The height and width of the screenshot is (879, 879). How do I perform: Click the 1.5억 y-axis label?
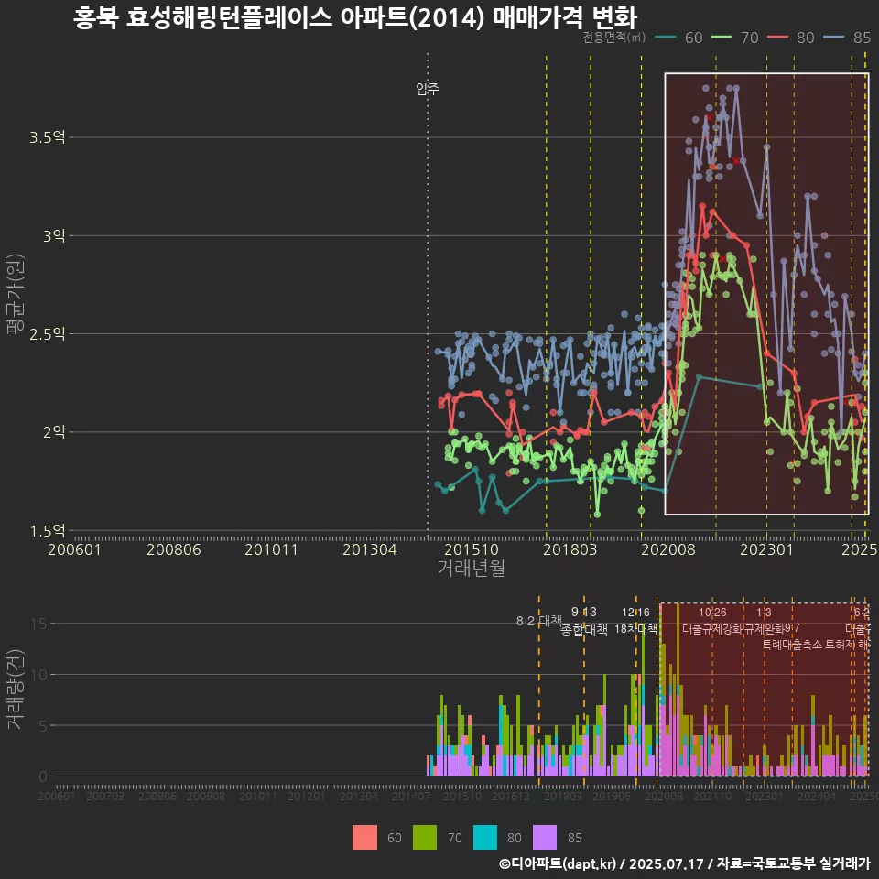47,530
